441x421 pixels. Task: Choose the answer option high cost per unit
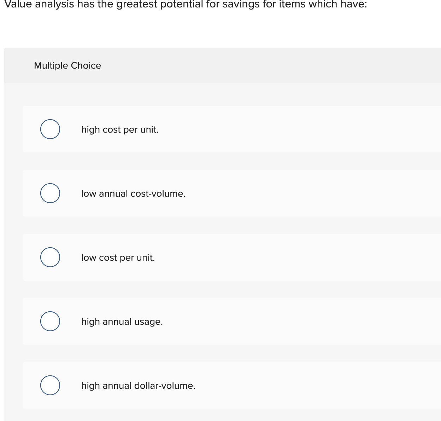120,129
